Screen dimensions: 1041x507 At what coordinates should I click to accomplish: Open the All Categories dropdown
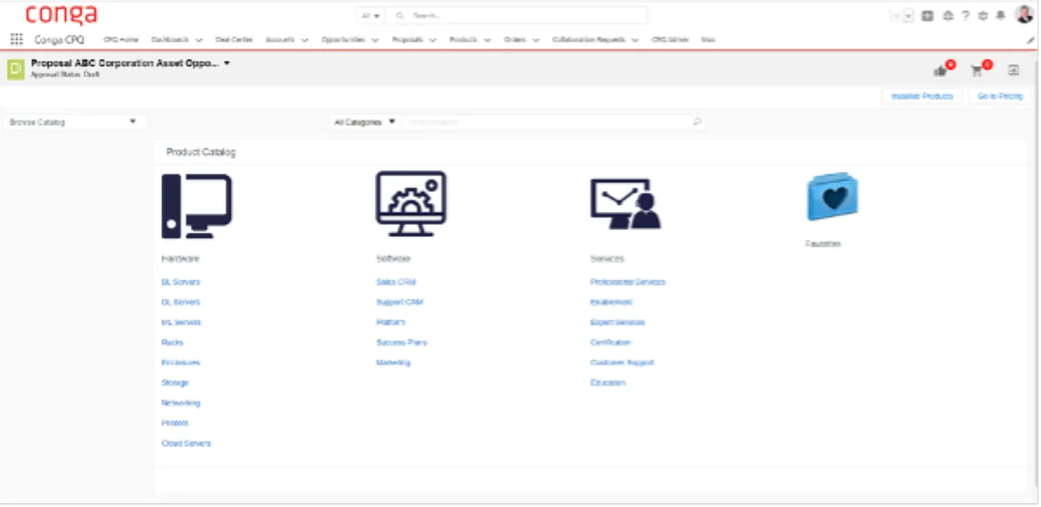365,122
